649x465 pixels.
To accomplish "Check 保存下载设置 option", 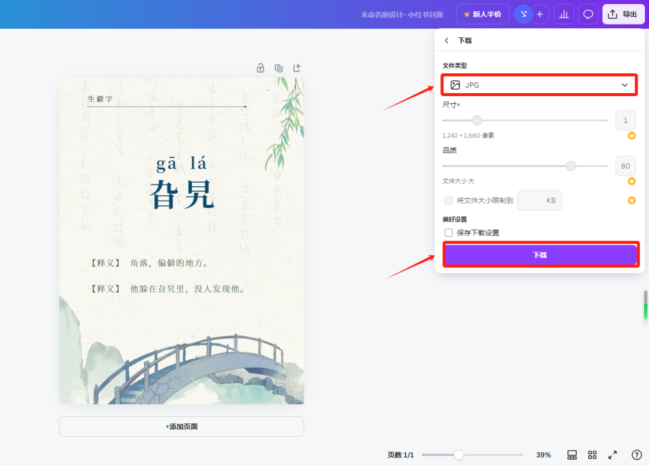I will [448, 232].
